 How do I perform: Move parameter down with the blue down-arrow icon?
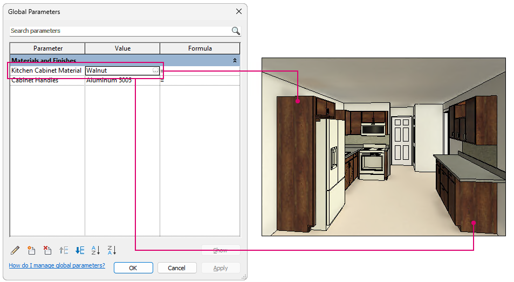(80, 250)
